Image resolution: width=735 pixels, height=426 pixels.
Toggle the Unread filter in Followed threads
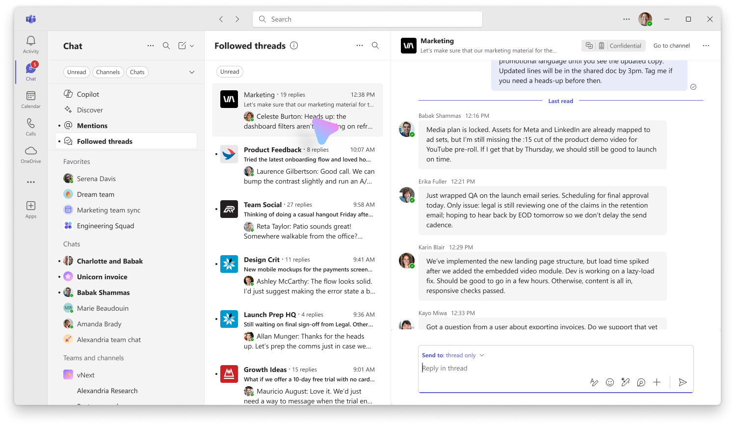pos(230,71)
